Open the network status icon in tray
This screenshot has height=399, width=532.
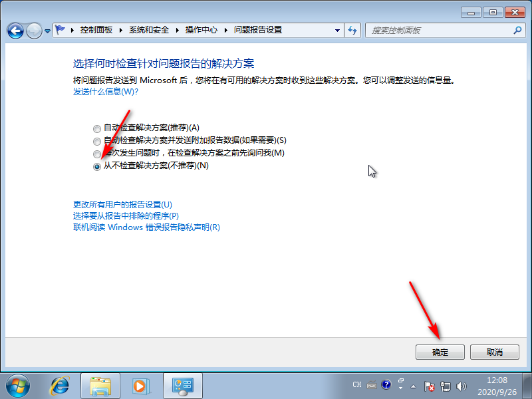(446, 386)
